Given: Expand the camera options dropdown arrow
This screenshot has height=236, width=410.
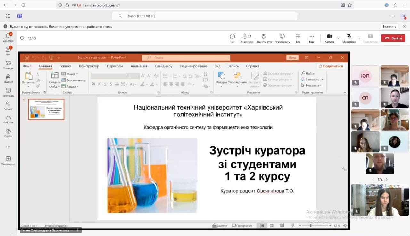Looking at the screenshot, I should [x=338, y=38].
